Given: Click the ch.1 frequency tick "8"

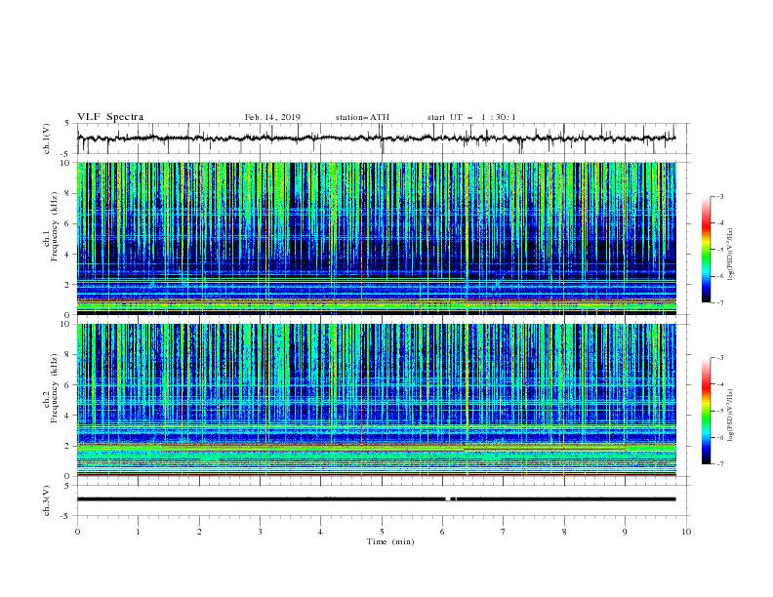Looking at the screenshot, I should (x=68, y=193).
